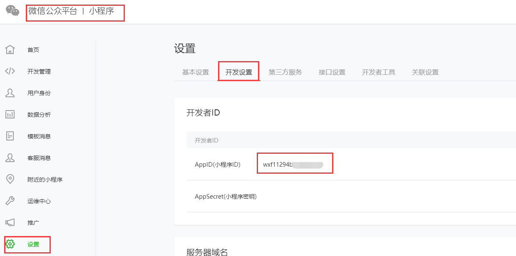Click the 模板消息 document icon
The height and width of the screenshot is (256, 516).
click(x=10, y=136)
